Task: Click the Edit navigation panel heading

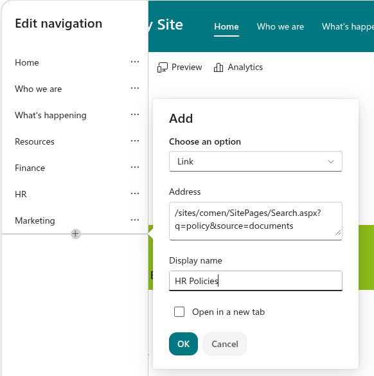Action: point(58,24)
